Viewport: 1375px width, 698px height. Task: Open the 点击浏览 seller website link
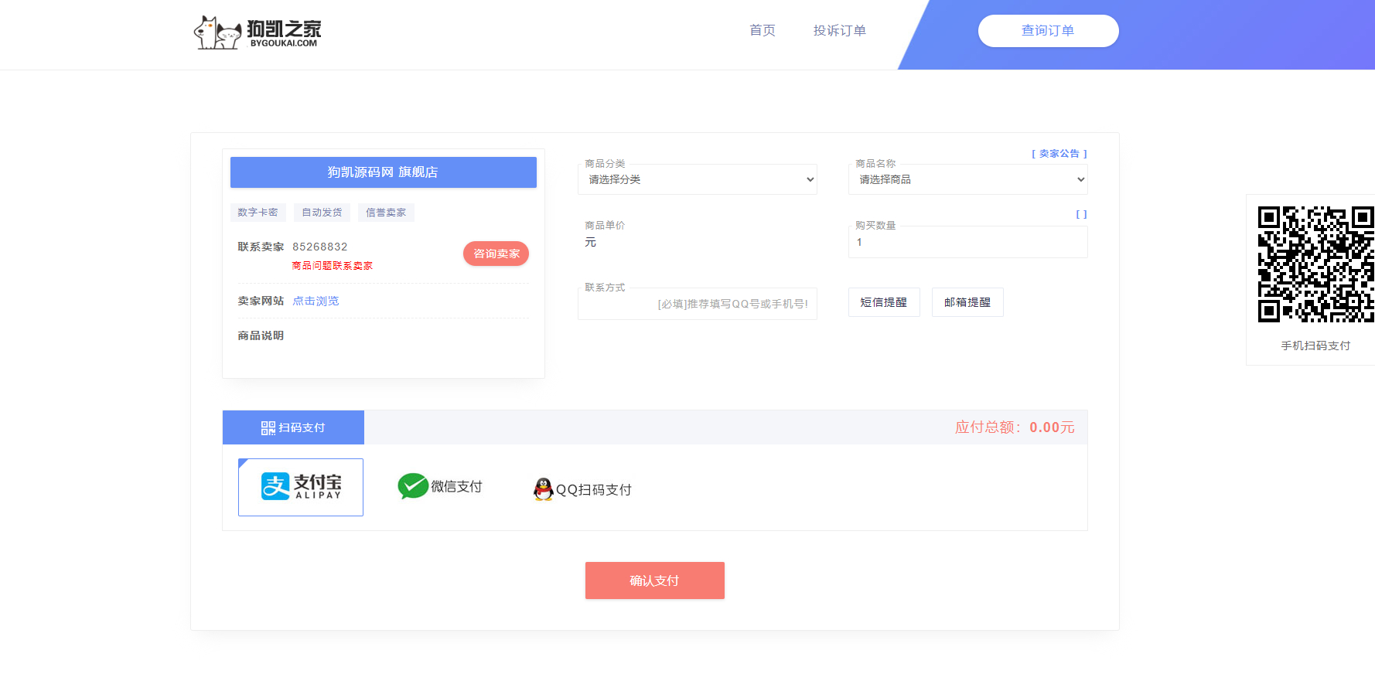[316, 301]
